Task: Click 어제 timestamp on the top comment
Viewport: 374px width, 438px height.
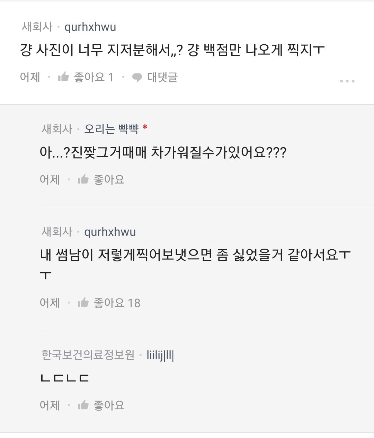Action: [30, 77]
